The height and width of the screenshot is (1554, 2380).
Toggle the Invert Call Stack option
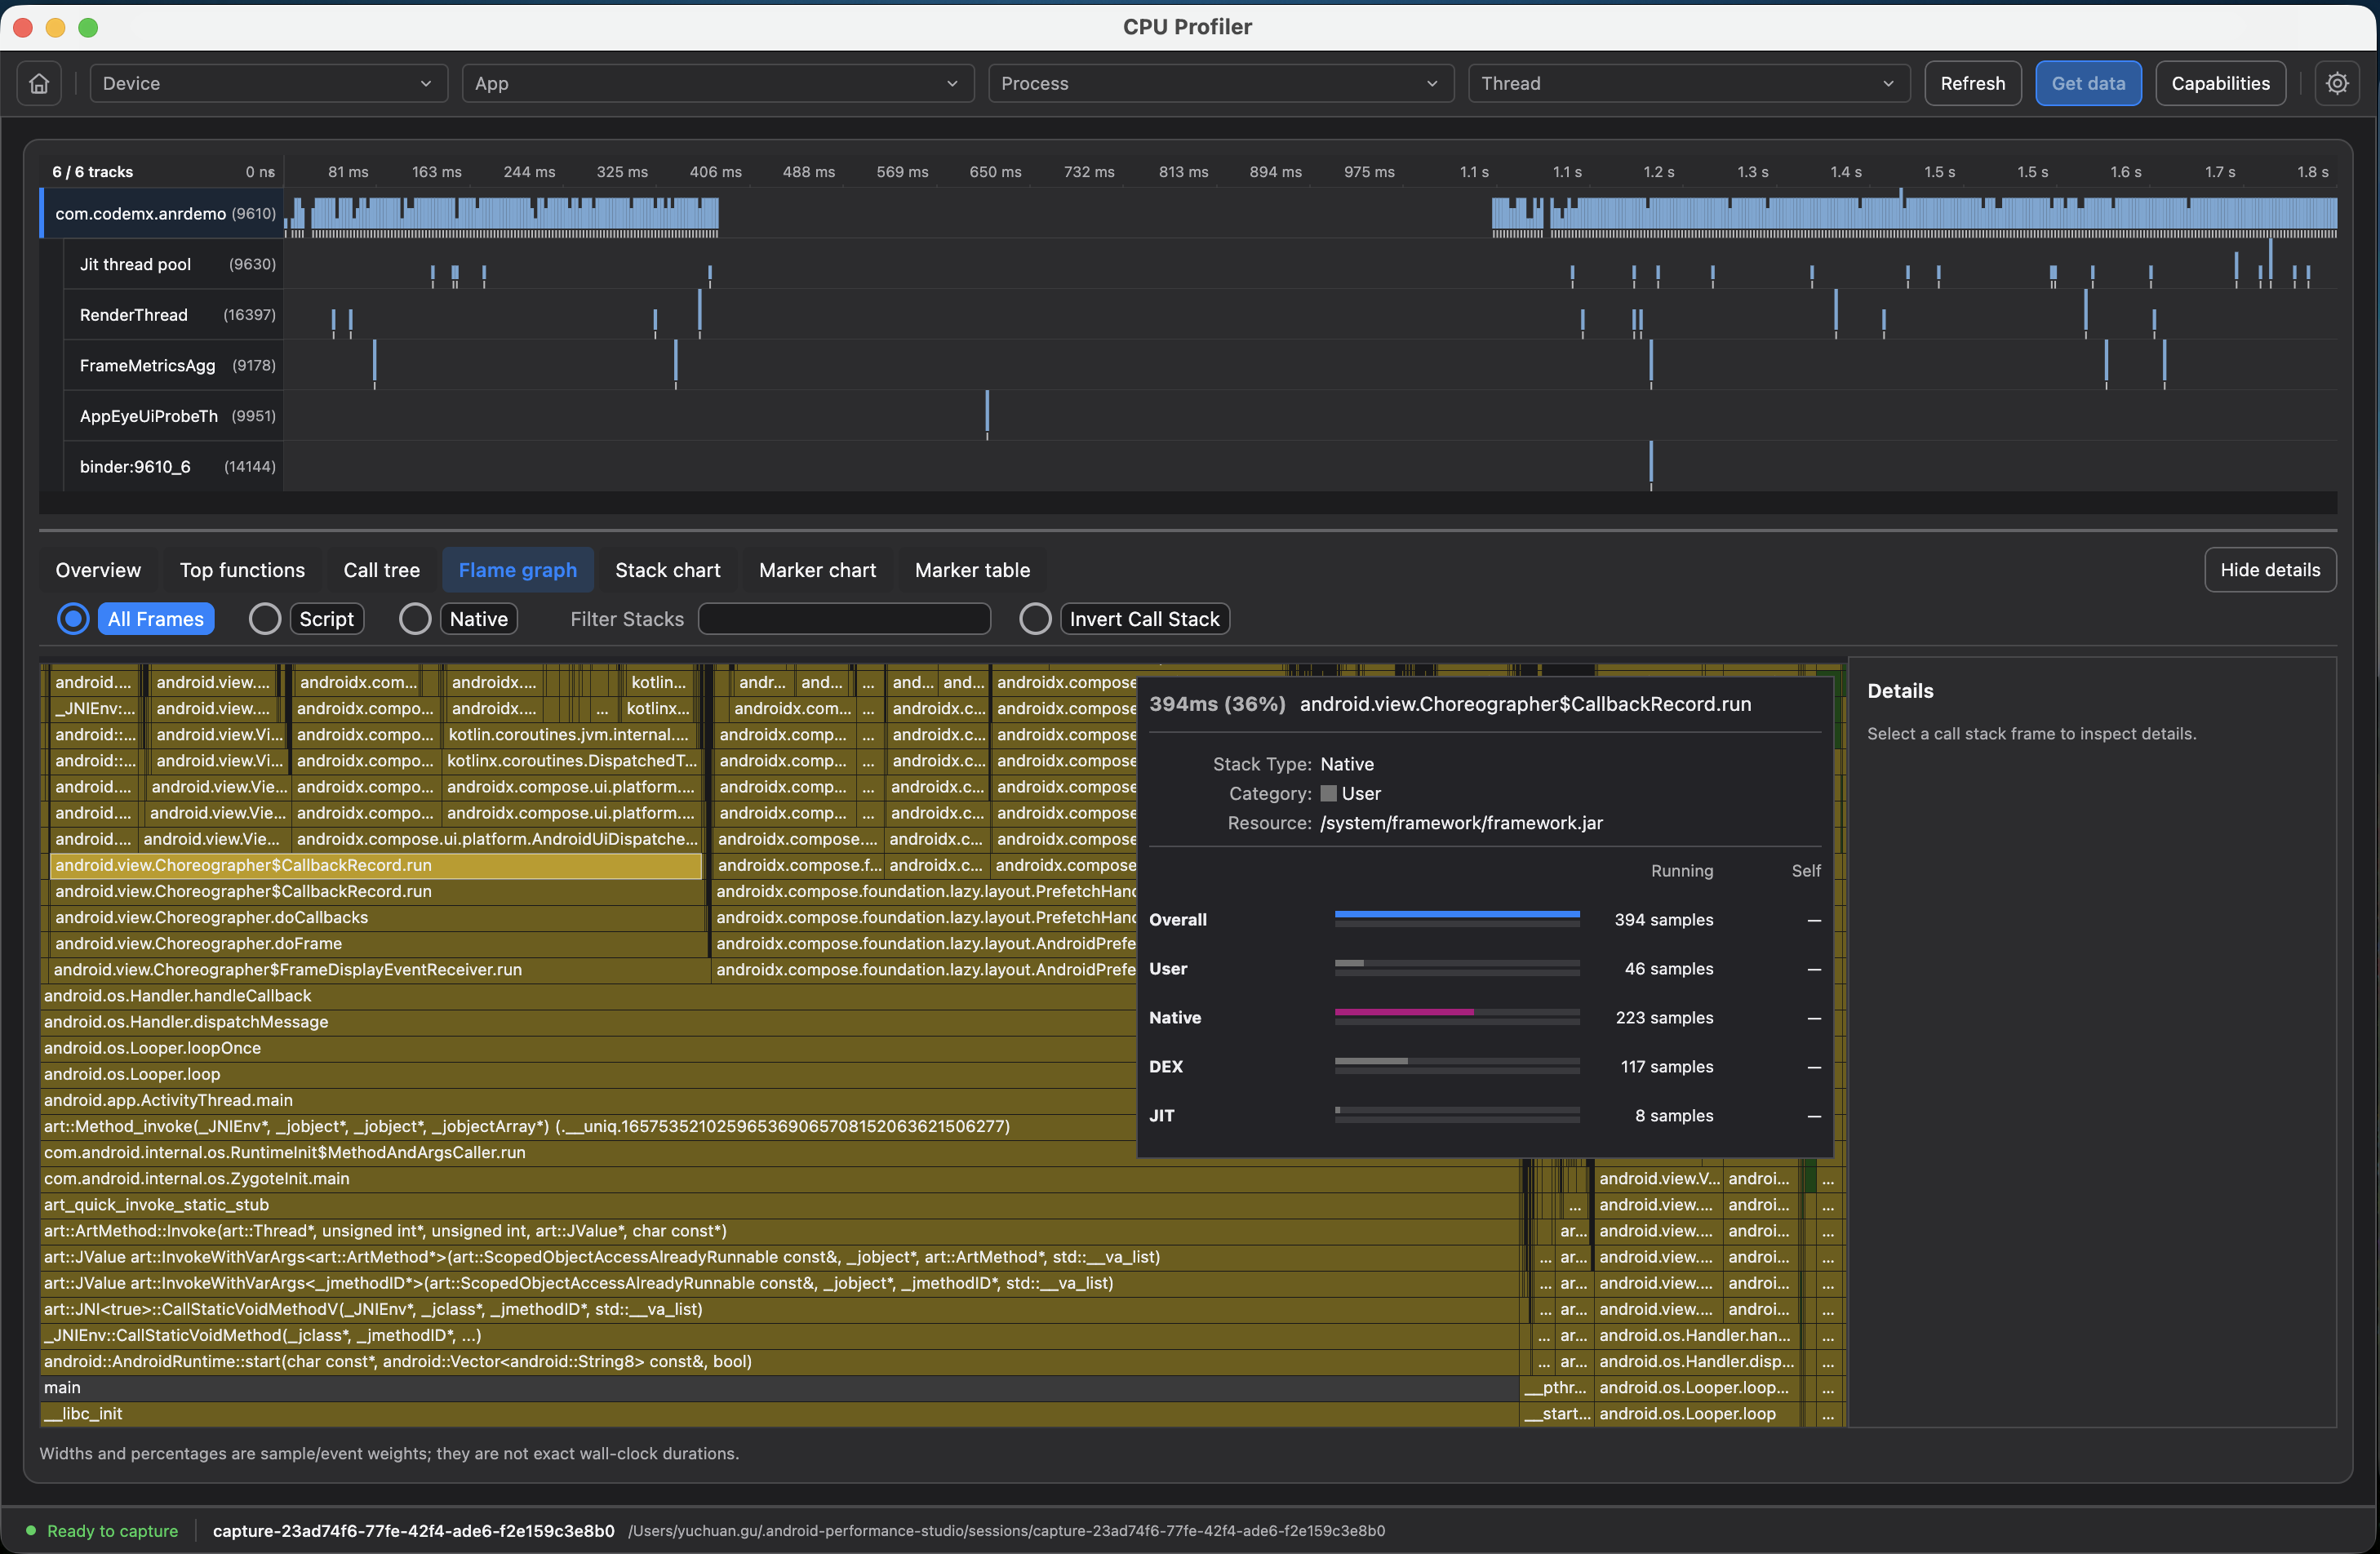1035,619
